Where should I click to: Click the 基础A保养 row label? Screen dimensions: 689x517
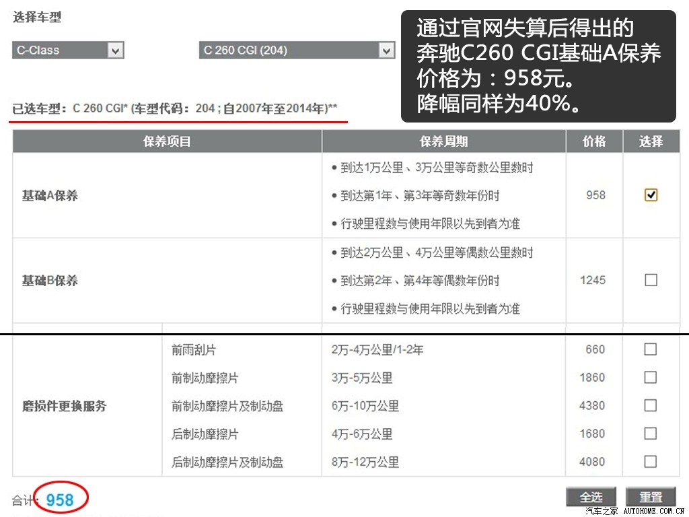[50, 196]
